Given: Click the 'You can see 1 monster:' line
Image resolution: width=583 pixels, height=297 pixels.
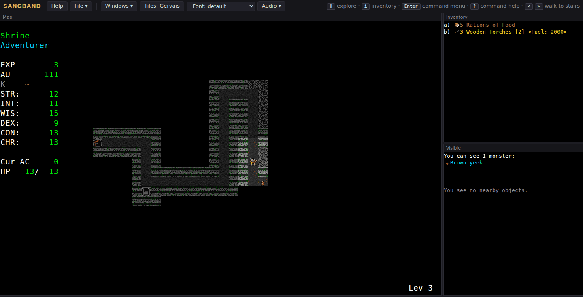Looking at the screenshot, I should (479, 156).
